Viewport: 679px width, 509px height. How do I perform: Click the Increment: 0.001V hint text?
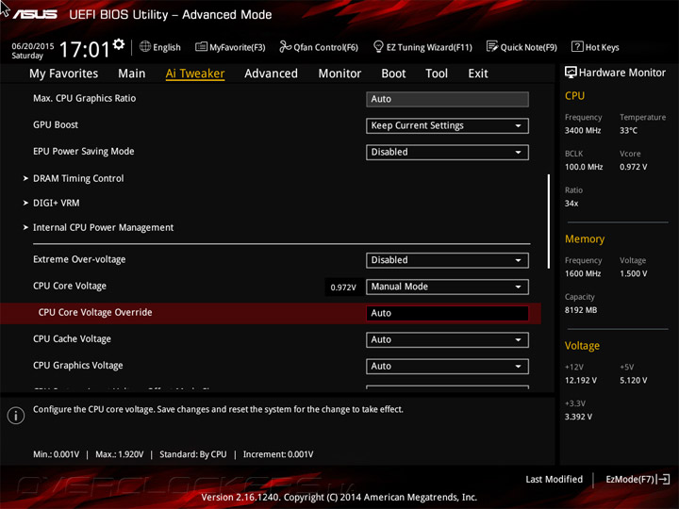click(278, 454)
